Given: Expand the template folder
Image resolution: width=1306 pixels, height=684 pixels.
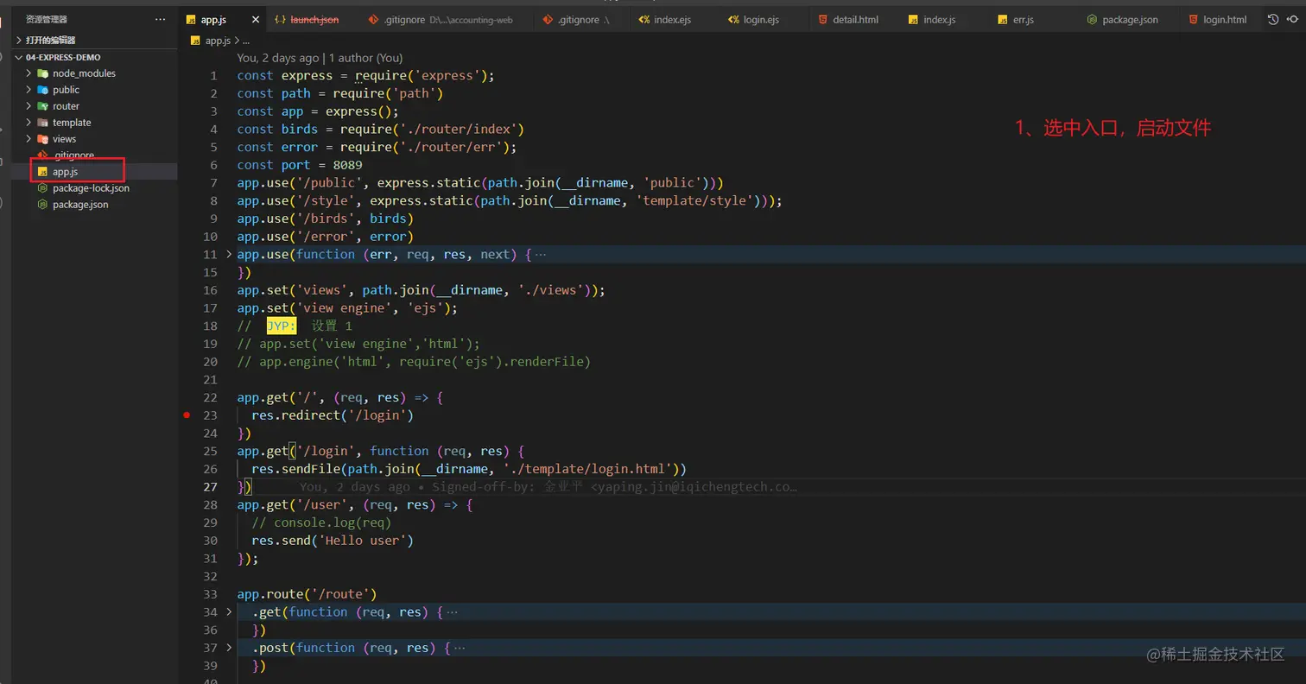Looking at the screenshot, I should click(x=72, y=123).
